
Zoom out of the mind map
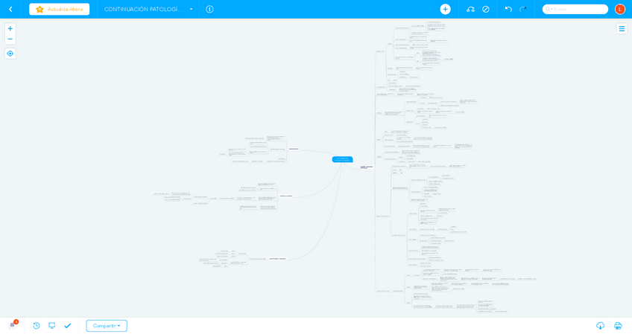(10, 39)
